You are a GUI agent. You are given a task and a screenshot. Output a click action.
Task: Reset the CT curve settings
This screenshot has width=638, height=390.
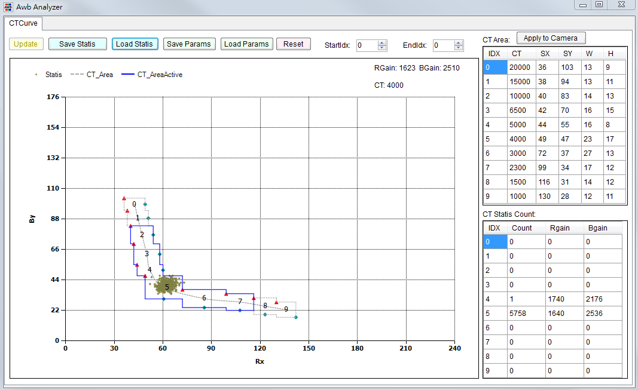(293, 44)
